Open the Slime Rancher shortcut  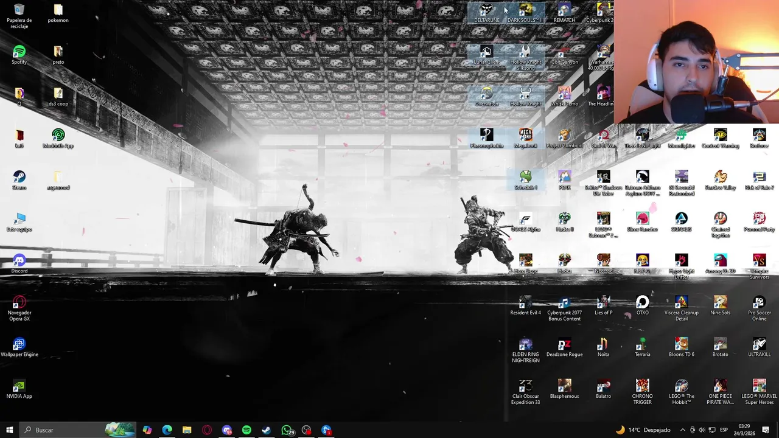(642, 222)
